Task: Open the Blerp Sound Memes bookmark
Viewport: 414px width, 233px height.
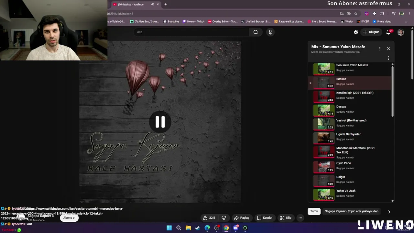Action: (x=322, y=22)
